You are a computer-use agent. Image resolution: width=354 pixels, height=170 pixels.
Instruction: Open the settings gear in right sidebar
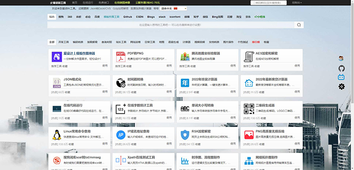click(x=341, y=86)
